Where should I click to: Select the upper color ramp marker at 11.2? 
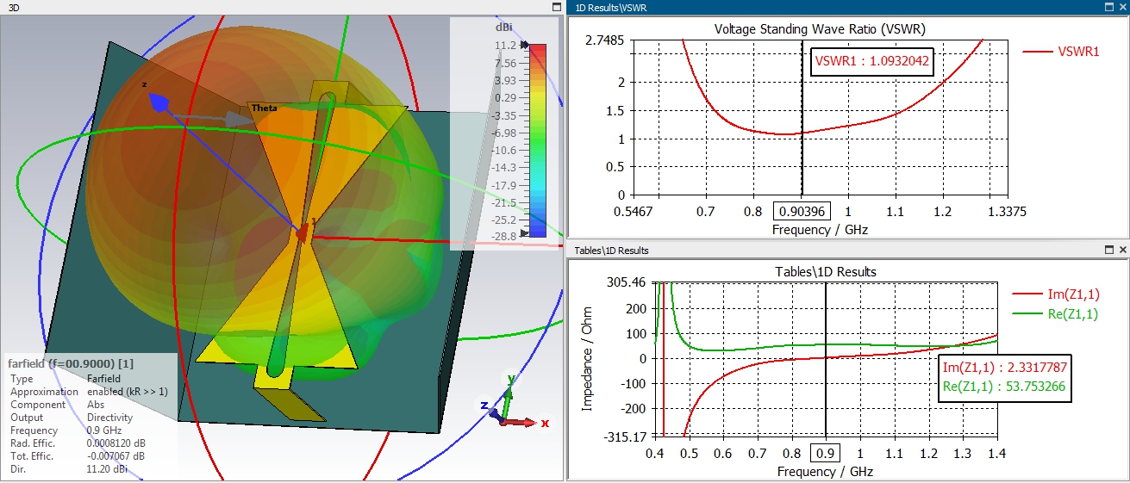tap(523, 45)
